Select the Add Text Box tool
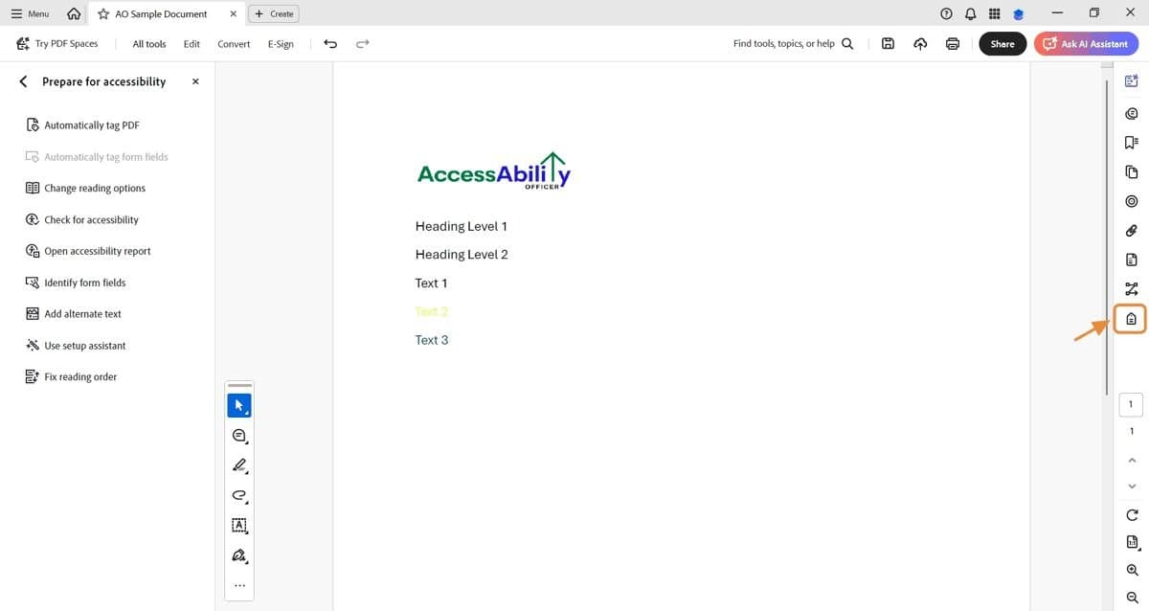 pos(238,525)
